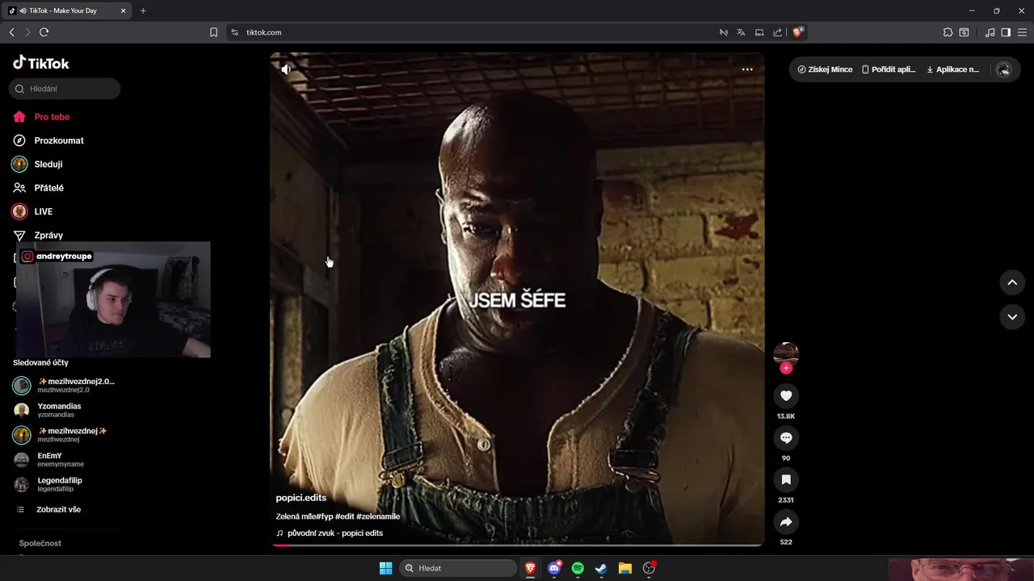Open the Yzomandias followed account
Image resolution: width=1034 pixels, height=581 pixels.
(x=48, y=410)
